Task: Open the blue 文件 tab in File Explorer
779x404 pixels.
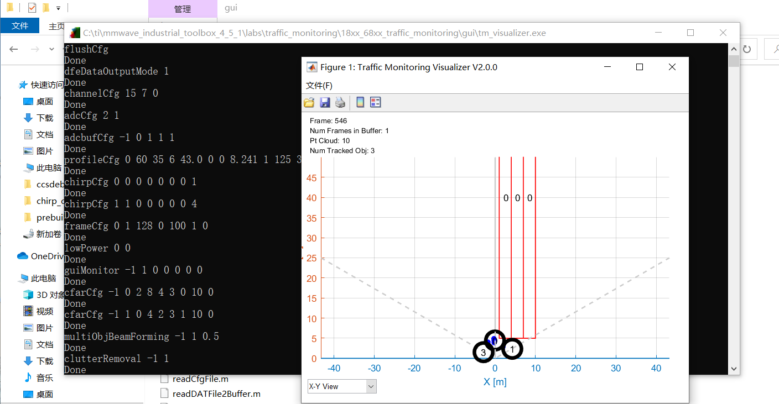Action: point(20,25)
